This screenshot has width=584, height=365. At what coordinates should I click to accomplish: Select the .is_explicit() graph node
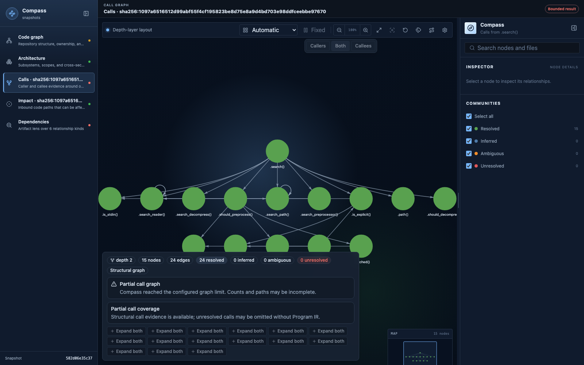pyautogui.click(x=361, y=199)
